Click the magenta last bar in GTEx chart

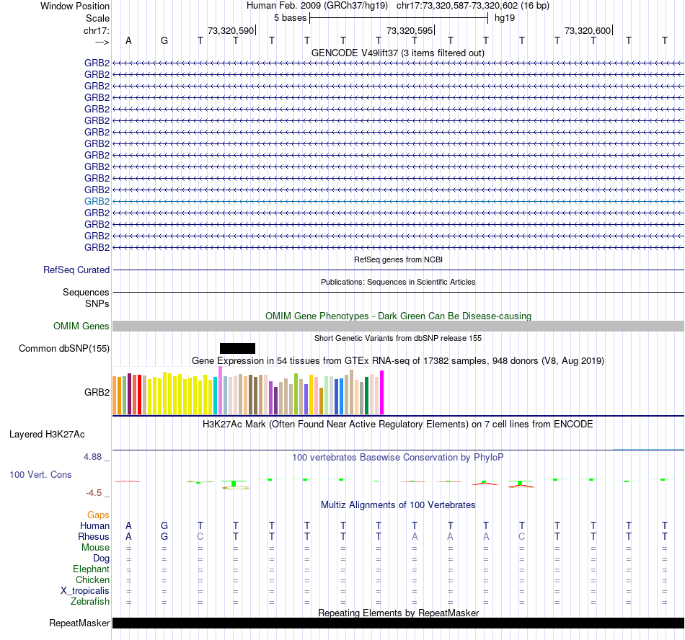coord(382,393)
